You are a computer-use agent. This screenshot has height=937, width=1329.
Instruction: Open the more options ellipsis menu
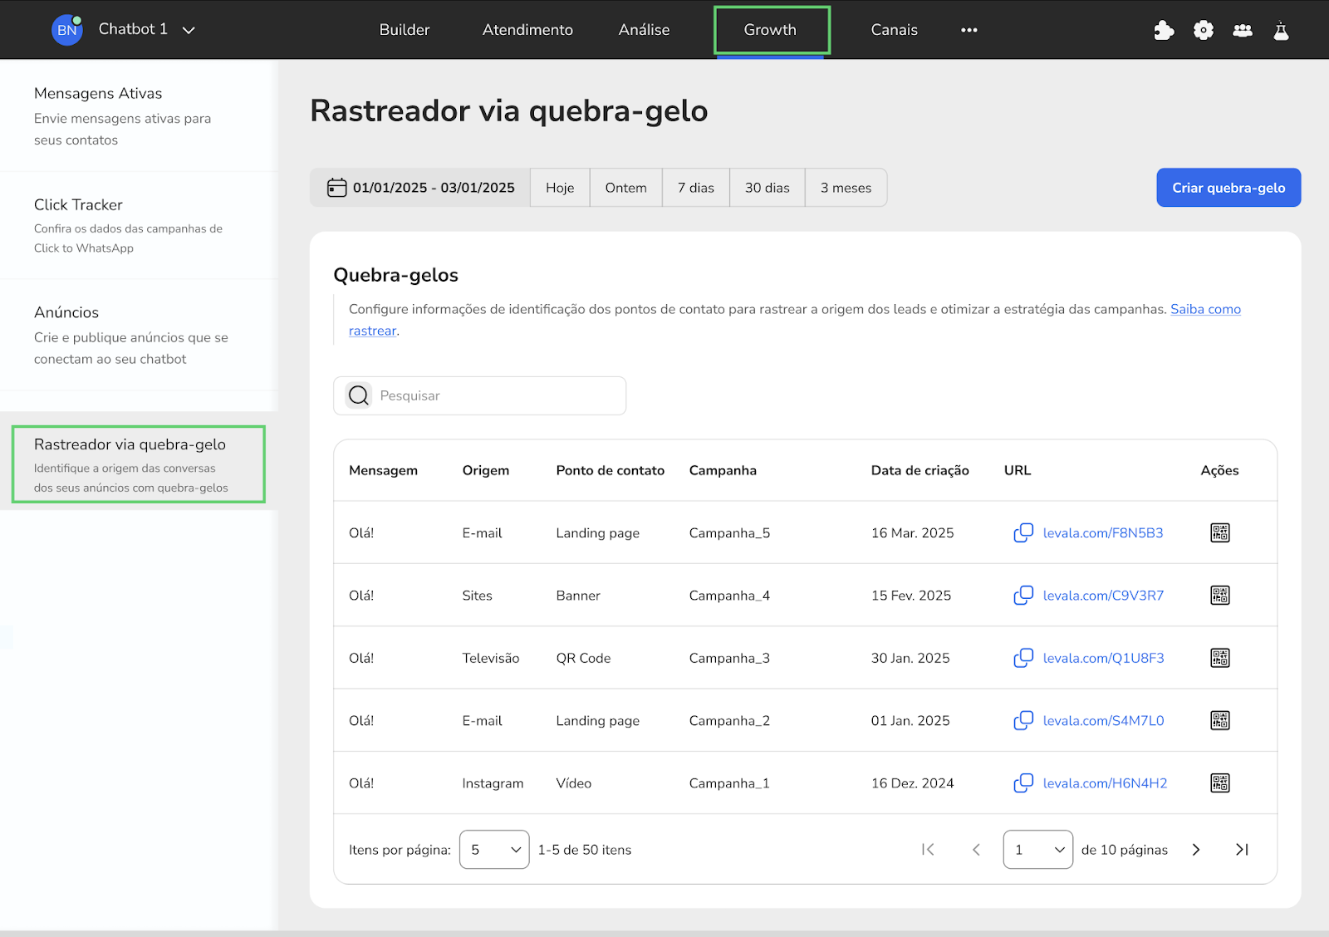(969, 30)
